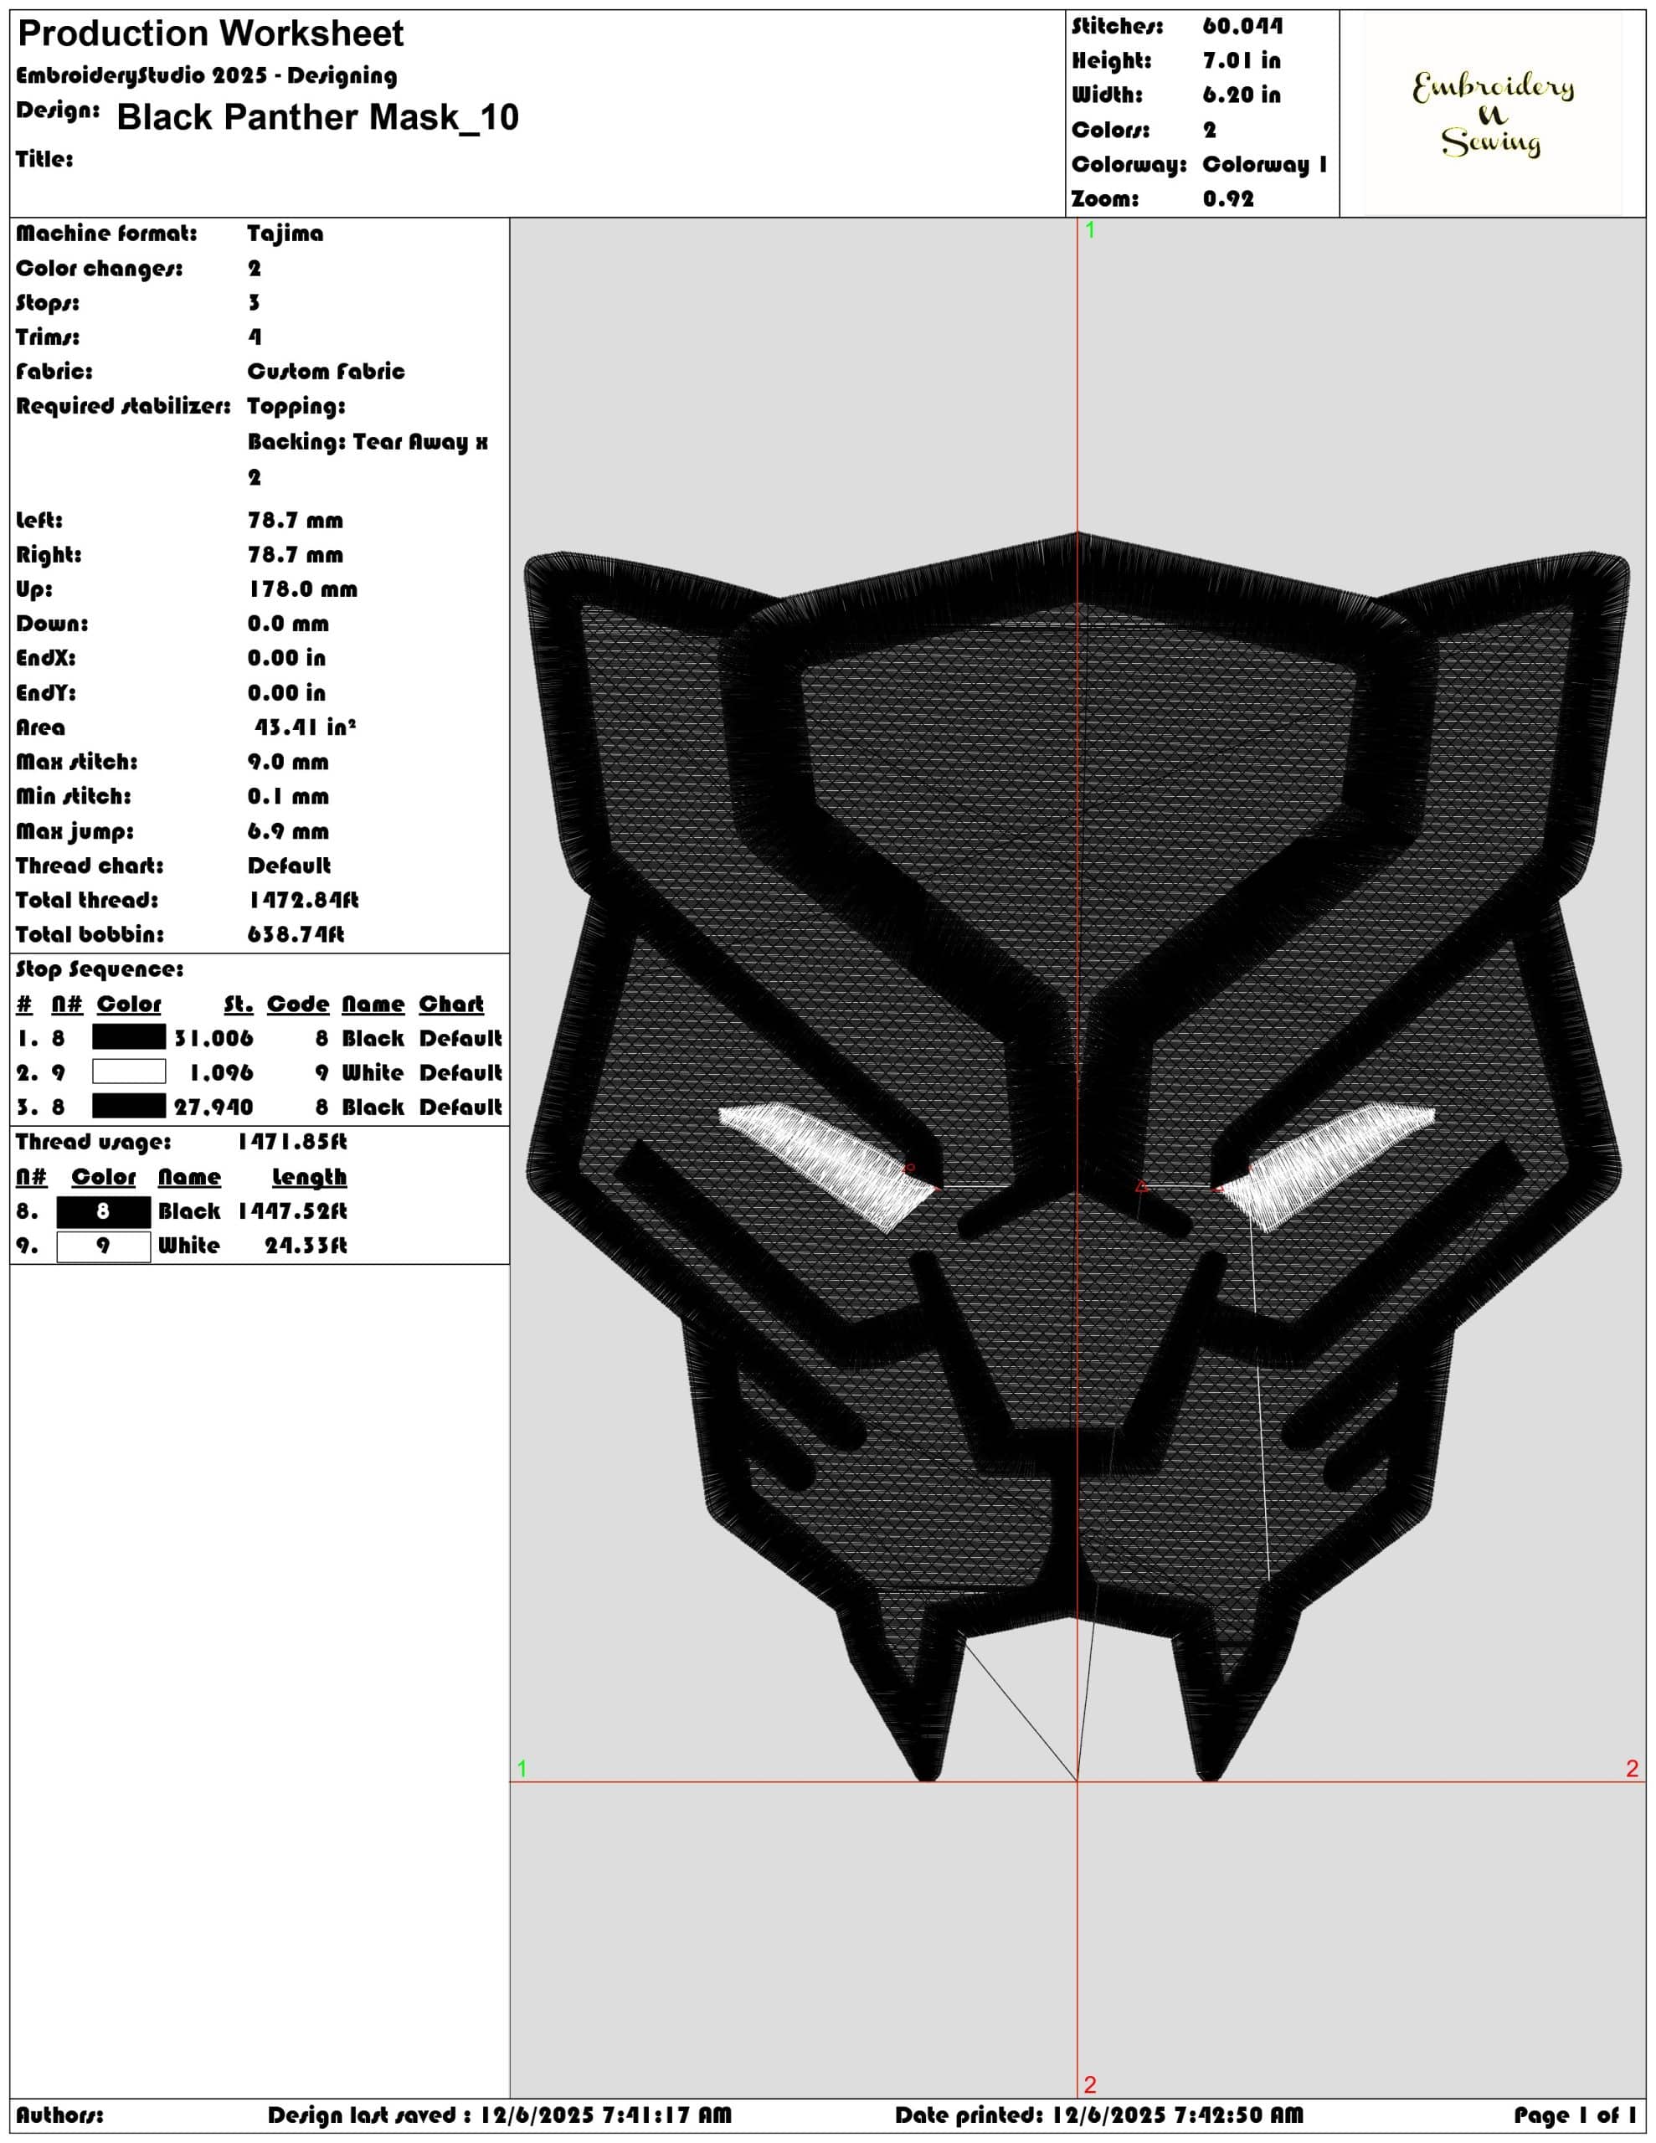Screen dimensions: 1656x2143
Task: Click the "Chart" column header
Action: [450, 1004]
